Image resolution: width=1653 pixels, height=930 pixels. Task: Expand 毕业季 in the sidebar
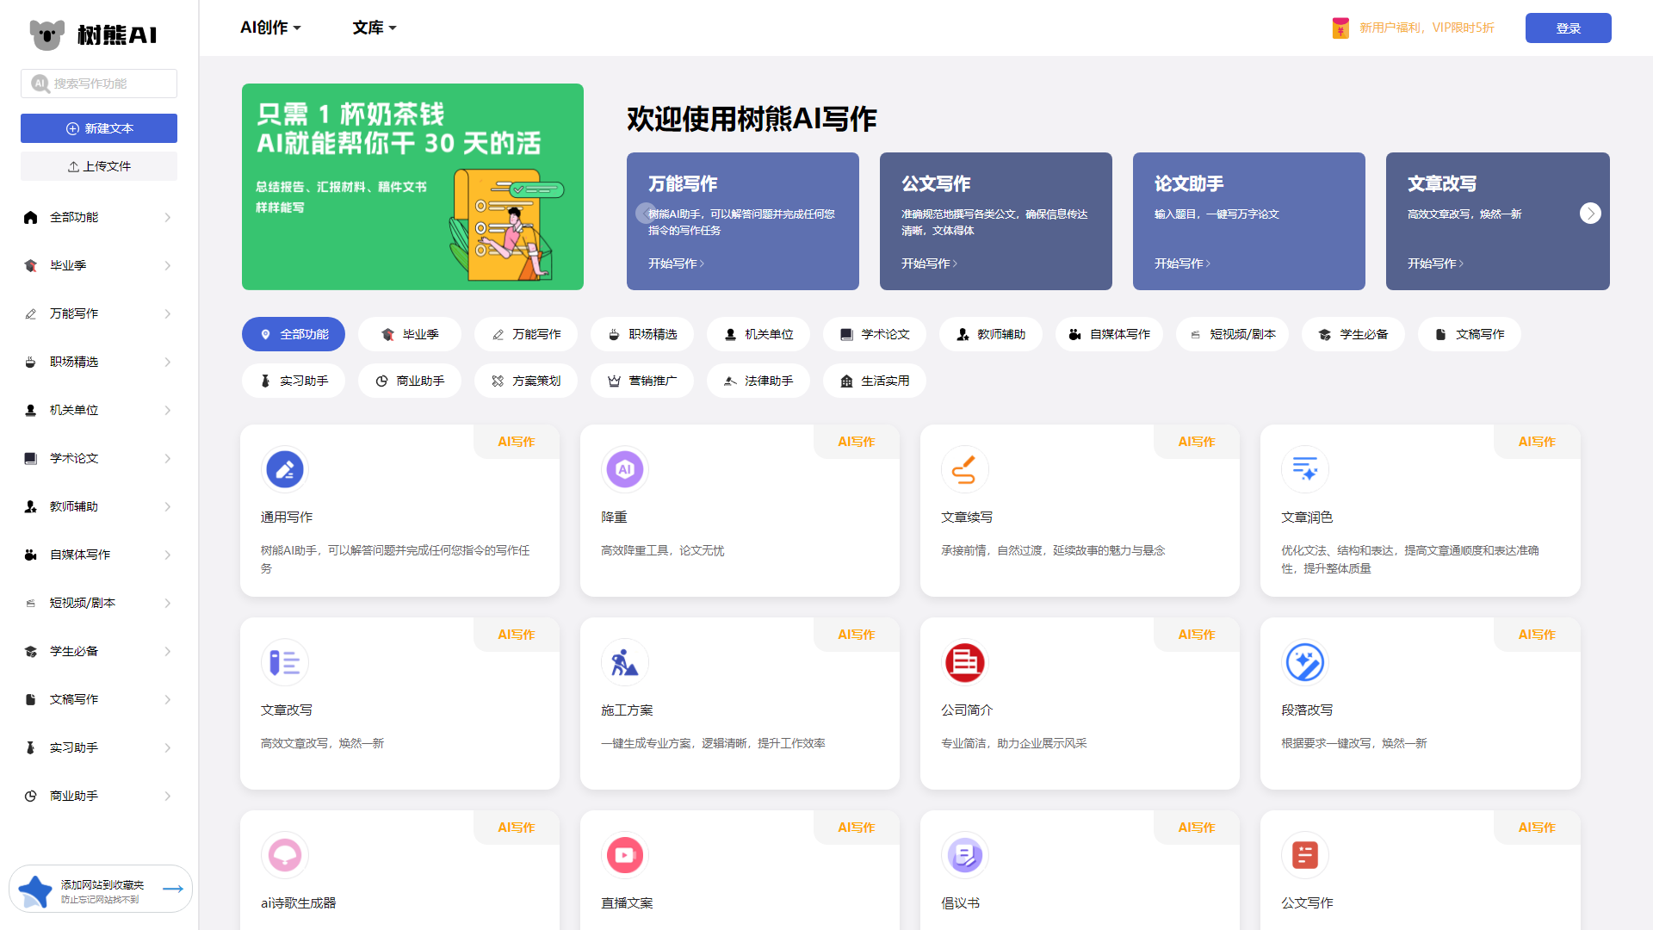click(x=167, y=265)
